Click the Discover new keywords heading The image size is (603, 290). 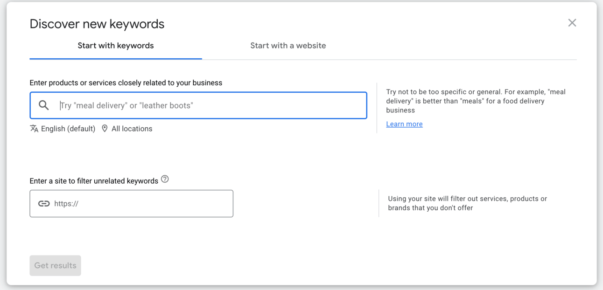coord(97,24)
